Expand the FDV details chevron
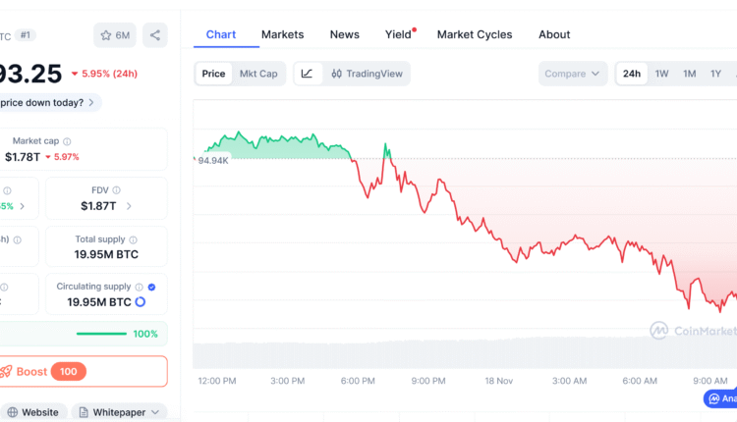 click(129, 206)
